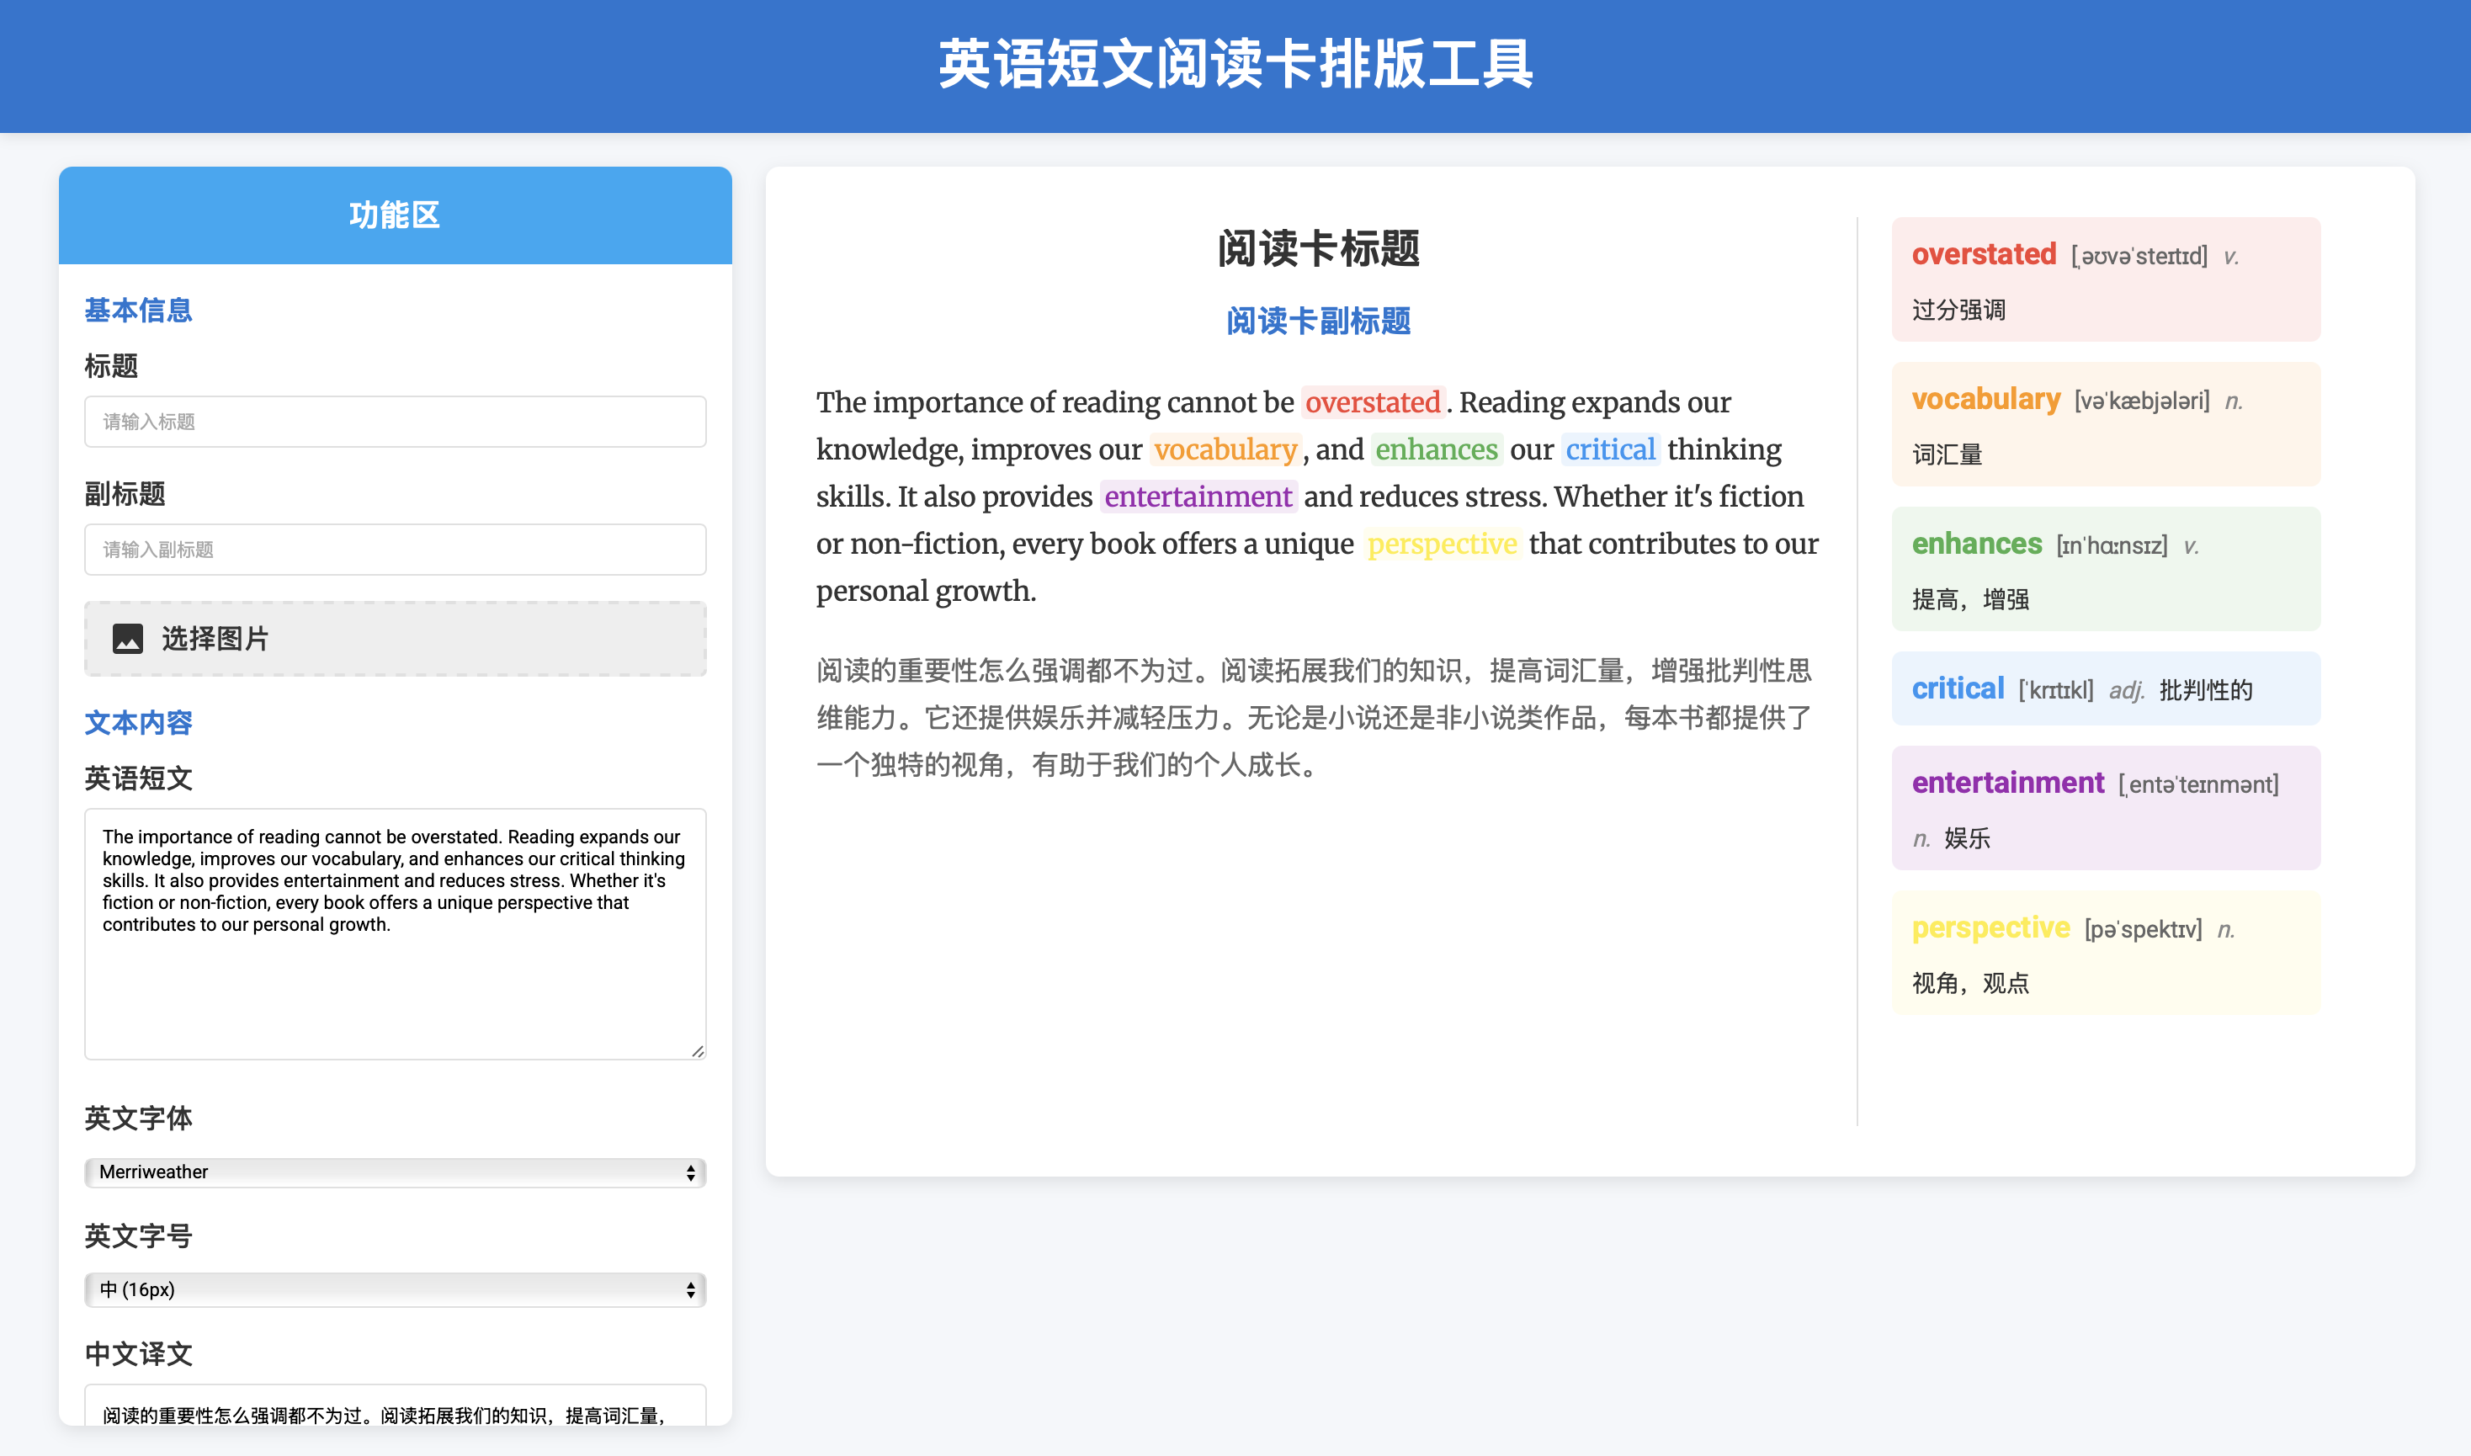
Task: Click the 视角，观点 definition text
Action: pos(1969,983)
